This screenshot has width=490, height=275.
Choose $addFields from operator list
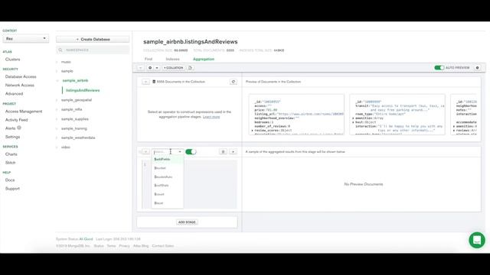coord(168,160)
